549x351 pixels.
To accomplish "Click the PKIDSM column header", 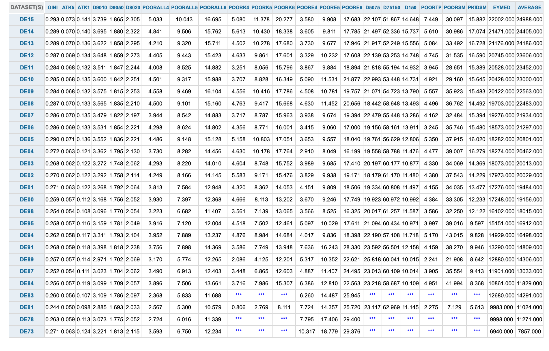I will 477,7.
